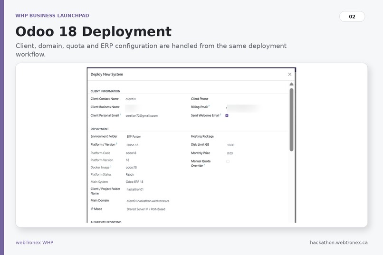Image resolution: width=383 pixels, height=255 pixels.
Task: Click the Deploy New System dialog title
Action: (x=107, y=74)
